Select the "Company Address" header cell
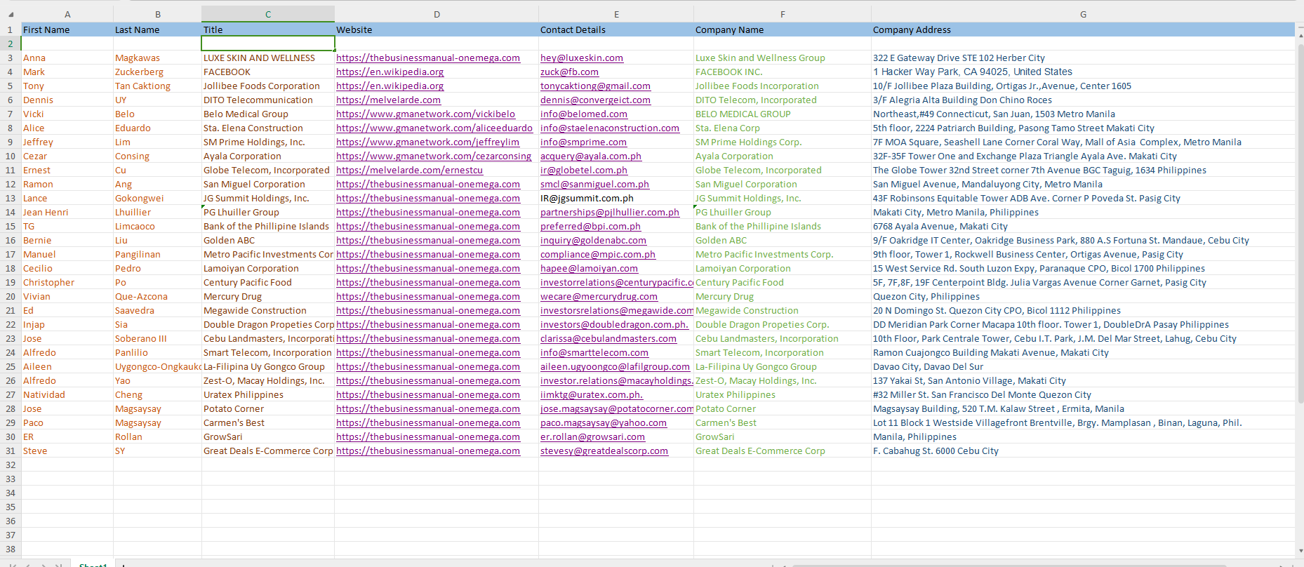 point(1083,29)
